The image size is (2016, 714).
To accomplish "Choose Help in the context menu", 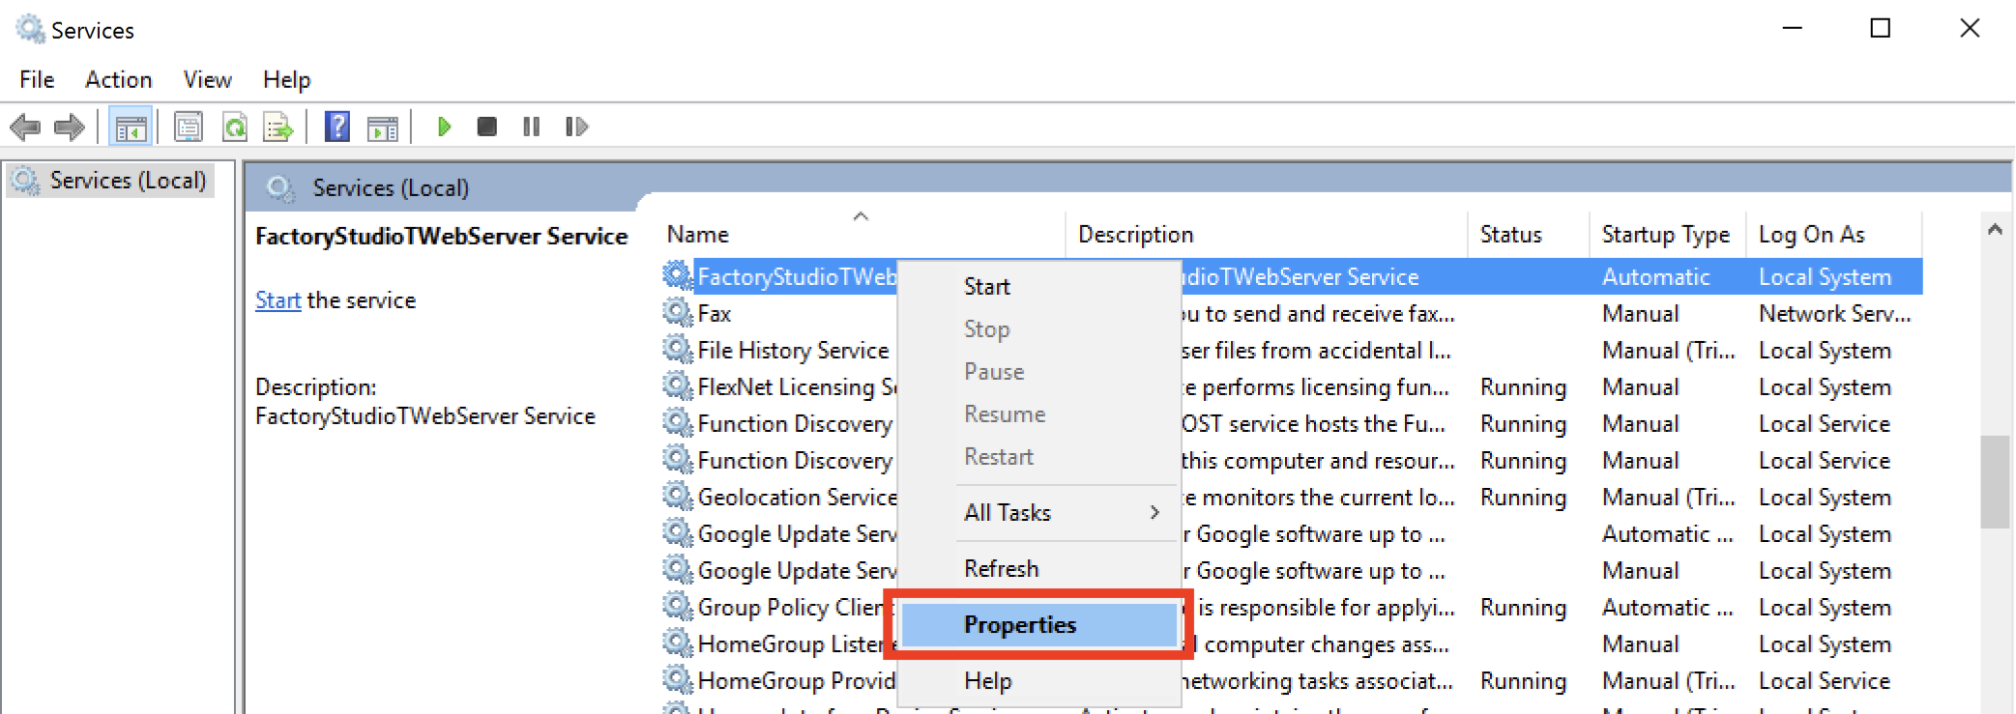I will click(1039, 681).
